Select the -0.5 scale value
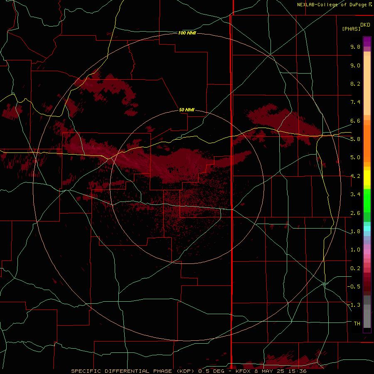The height and width of the screenshot is (374, 374). (x=354, y=287)
